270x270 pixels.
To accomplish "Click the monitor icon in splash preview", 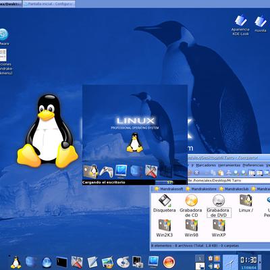I will click(x=121, y=171).
